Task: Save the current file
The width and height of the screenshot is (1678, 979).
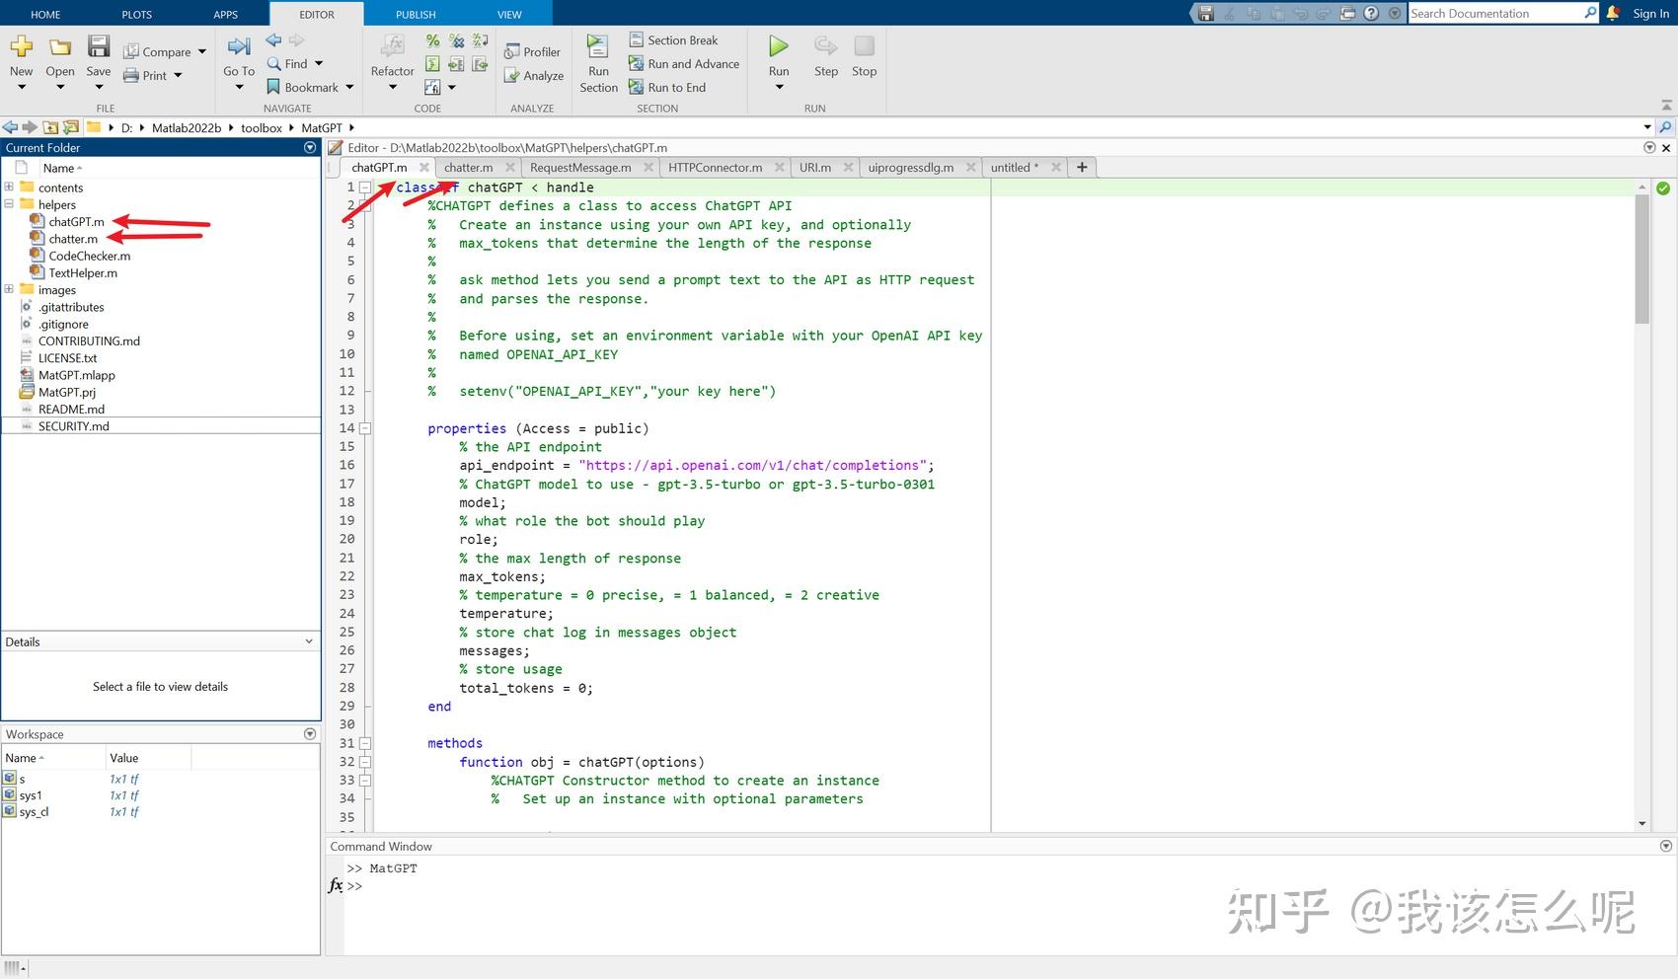Action: click(98, 51)
